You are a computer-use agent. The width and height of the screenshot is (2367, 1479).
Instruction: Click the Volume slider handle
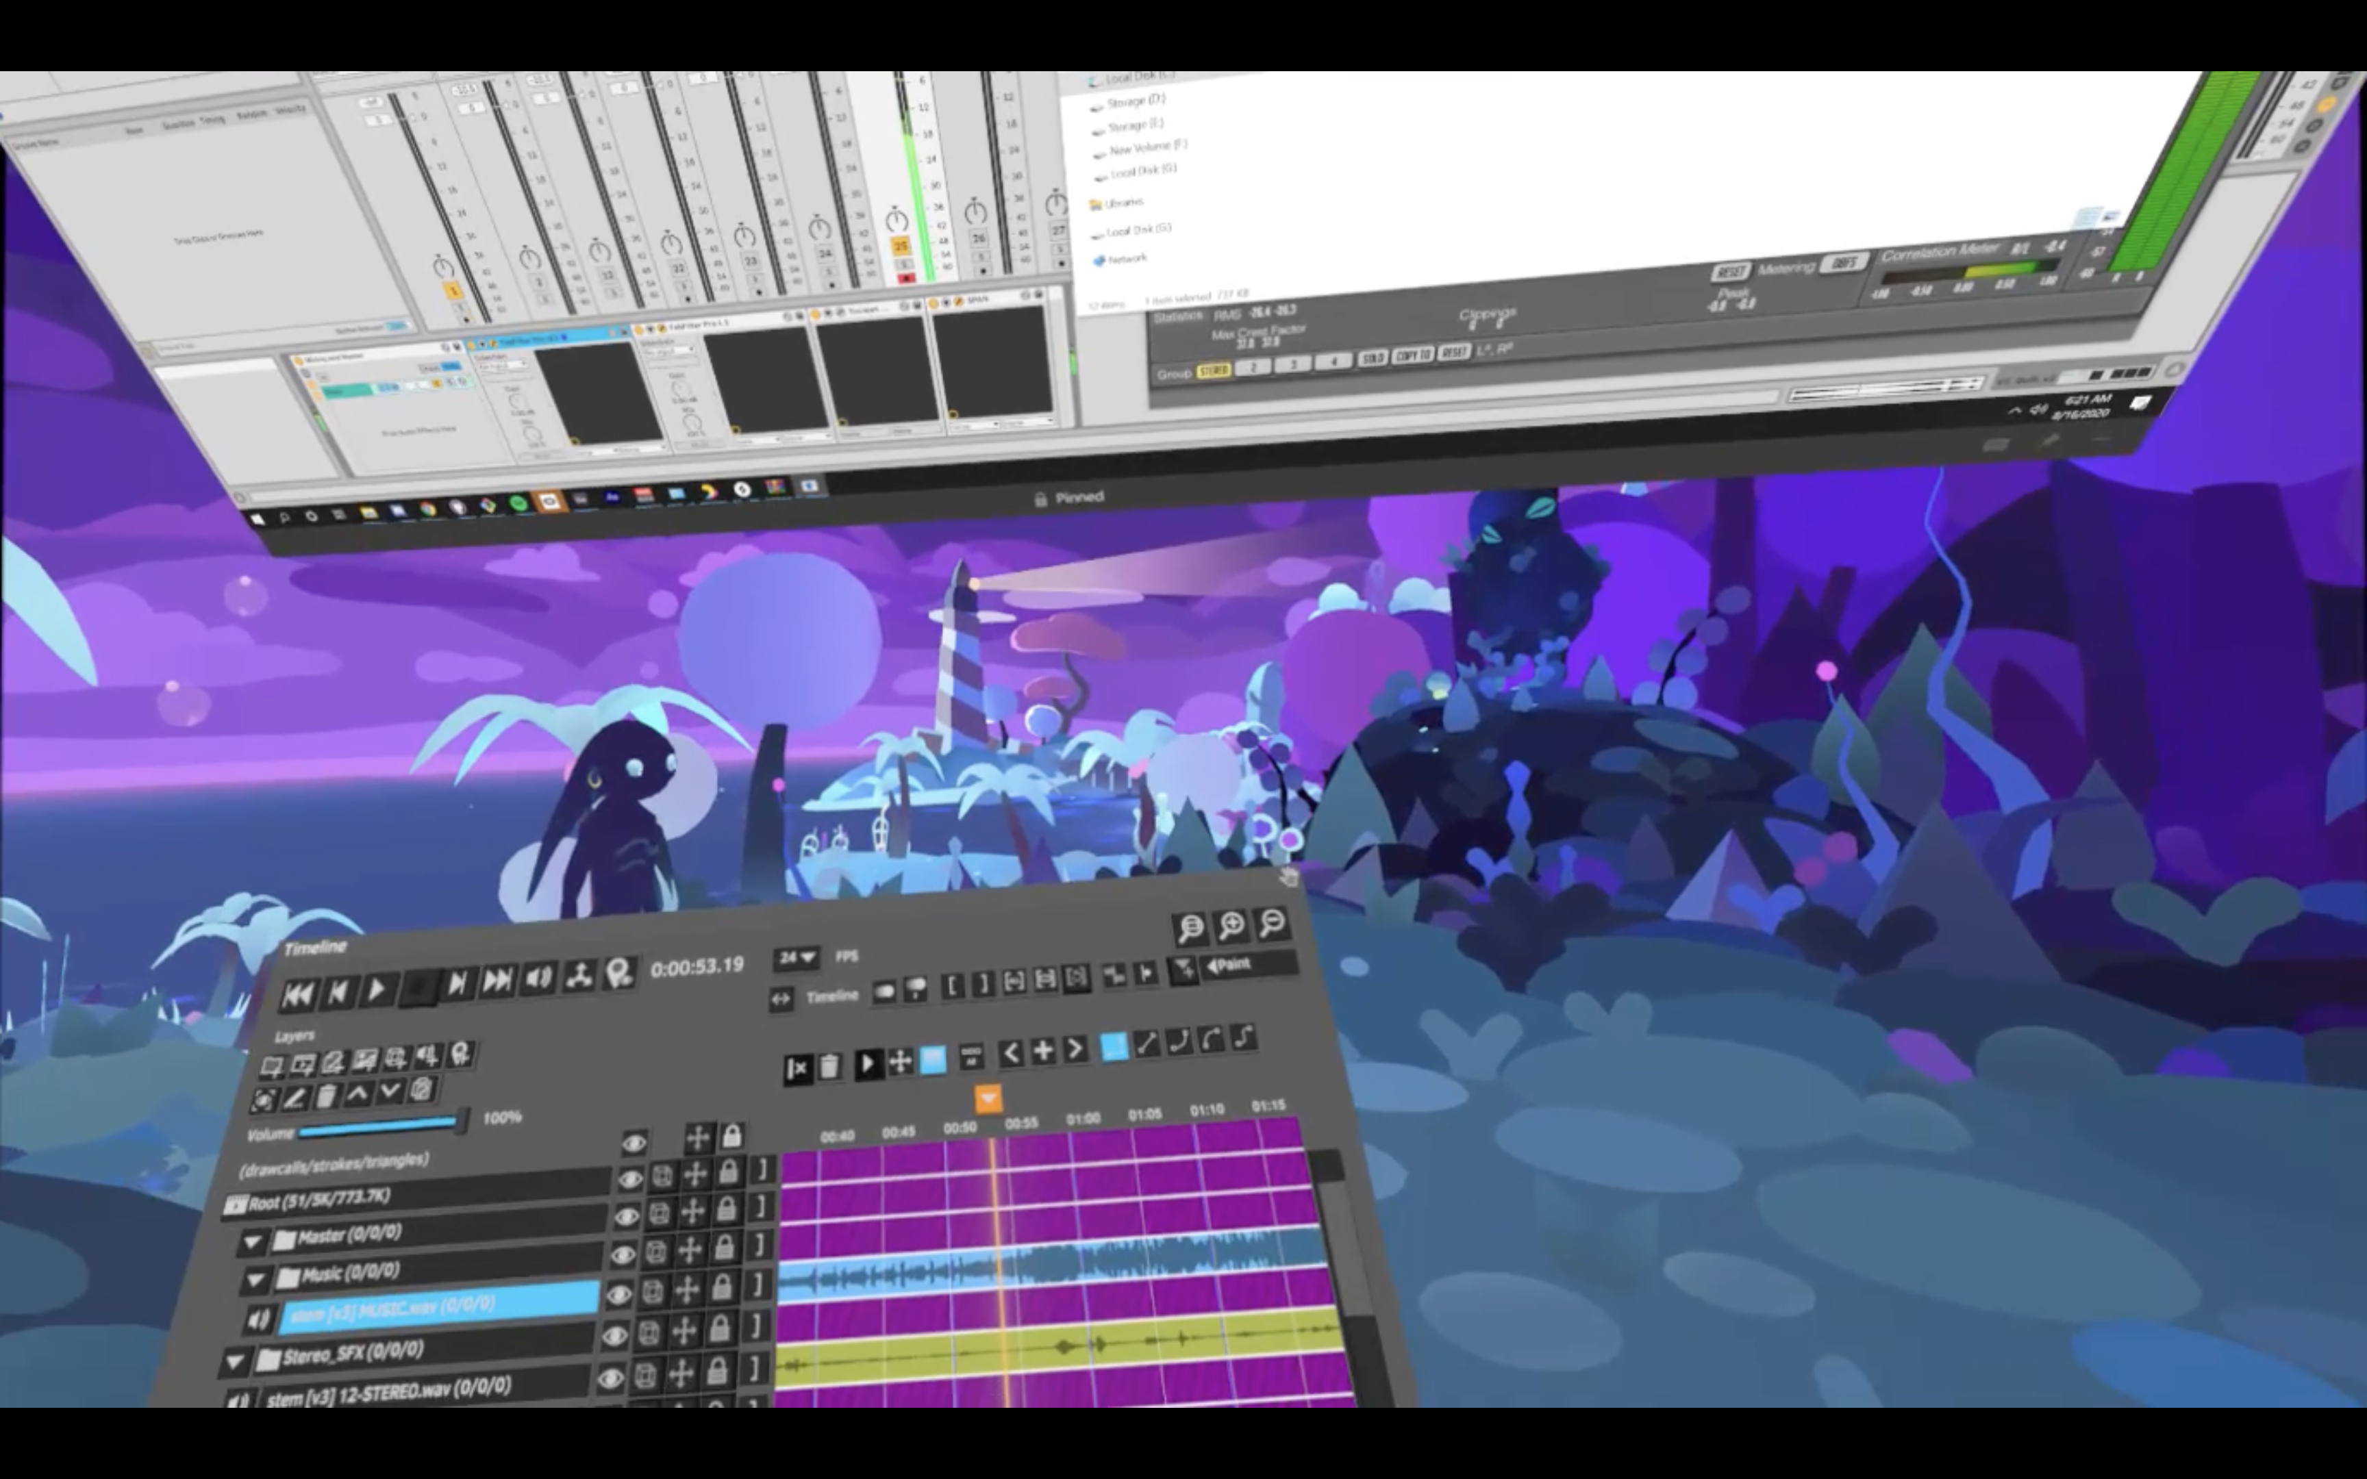[461, 1122]
